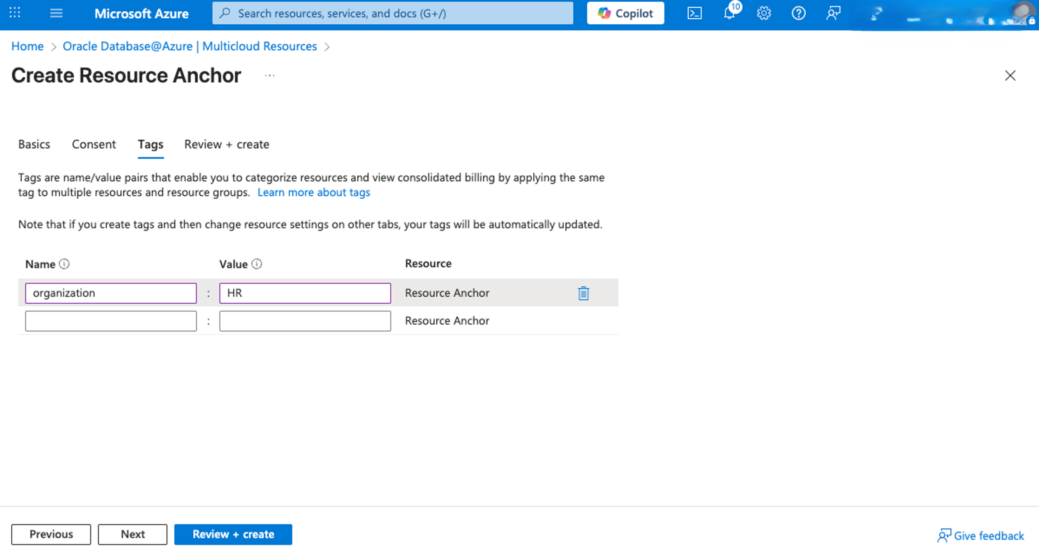Navigate to Oracle Database@Azure Multicloud Resources breadcrumb

coord(190,46)
